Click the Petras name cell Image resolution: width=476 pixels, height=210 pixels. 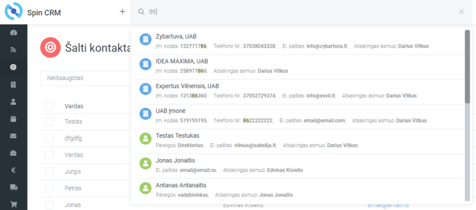tap(73, 188)
